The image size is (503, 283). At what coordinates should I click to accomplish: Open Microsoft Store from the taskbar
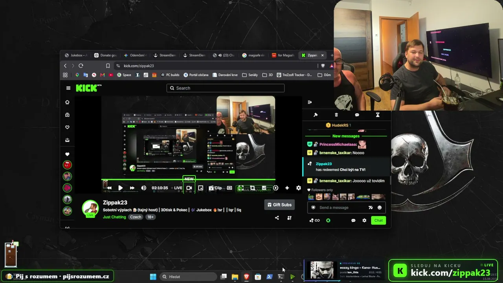tap(258, 277)
